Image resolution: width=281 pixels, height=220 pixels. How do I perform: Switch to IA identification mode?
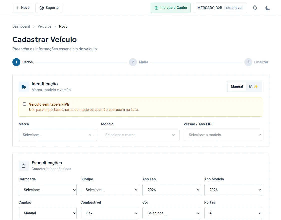point(253,86)
